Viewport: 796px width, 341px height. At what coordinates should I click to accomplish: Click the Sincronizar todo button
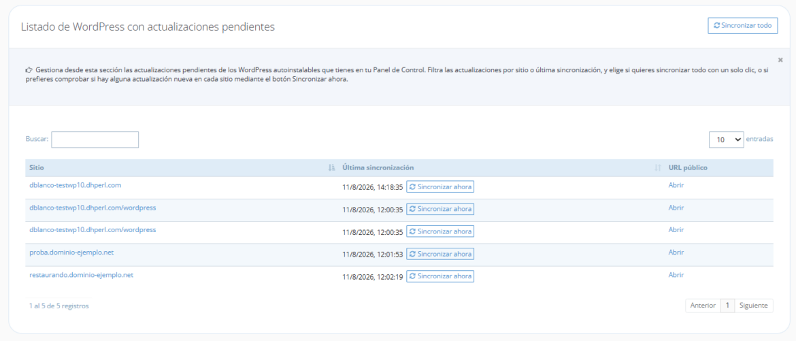tap(743, 25)
